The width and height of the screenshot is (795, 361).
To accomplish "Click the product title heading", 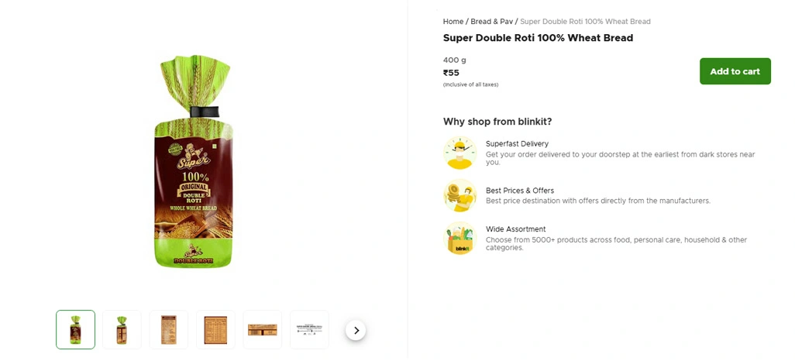I will point(538,38).
